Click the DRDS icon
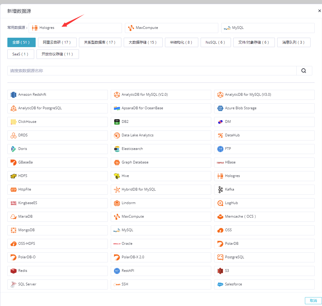Image resolution: width=322 pixels, height=306 pixels. click(x=14, y=135)
